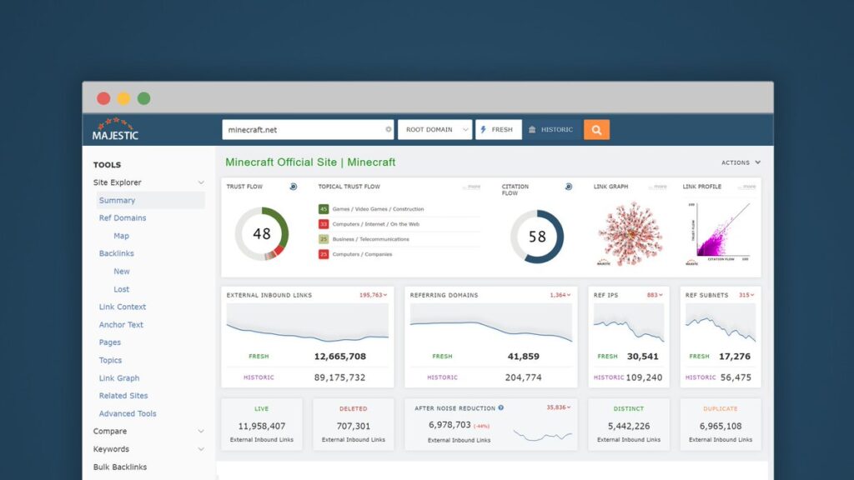Click the Historic 89,175,732 links value
This screenshot has height=480, width=854.
point(340,377)
